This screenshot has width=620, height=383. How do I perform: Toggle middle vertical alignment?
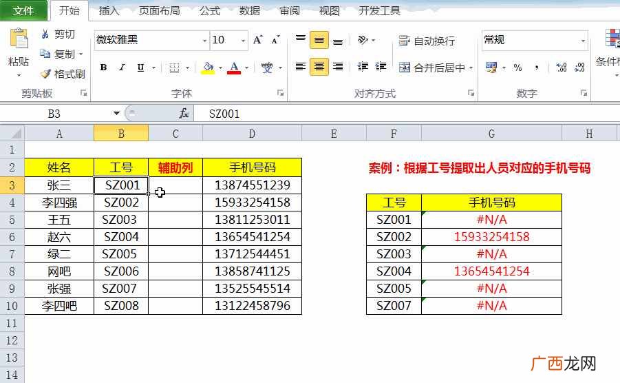[319, 40]
